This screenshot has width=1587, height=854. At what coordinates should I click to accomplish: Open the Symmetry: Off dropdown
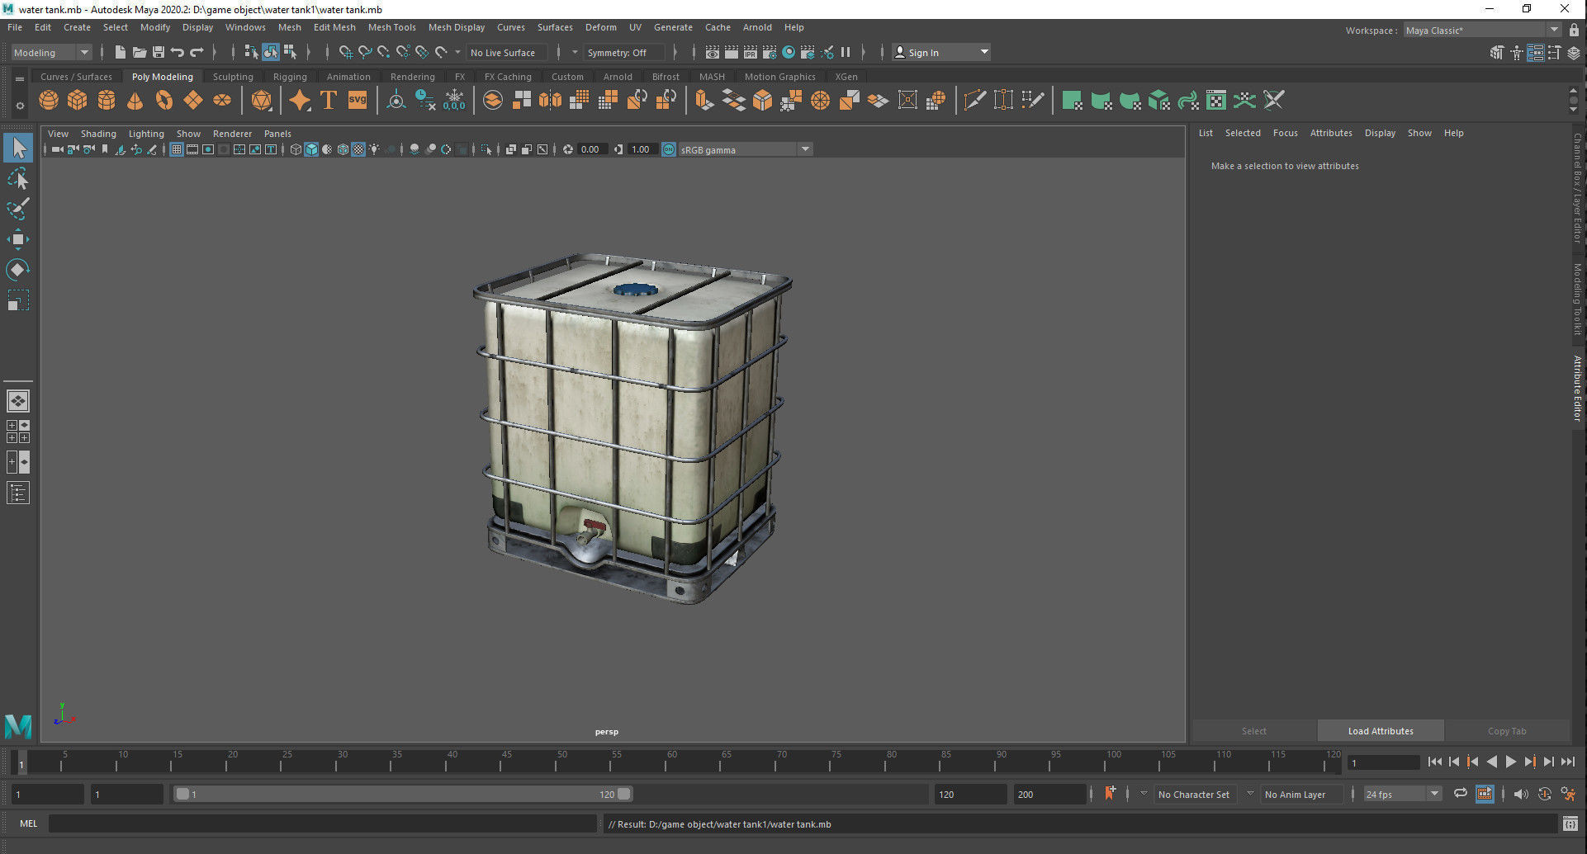pyautogui.click(x=624, y=52)
